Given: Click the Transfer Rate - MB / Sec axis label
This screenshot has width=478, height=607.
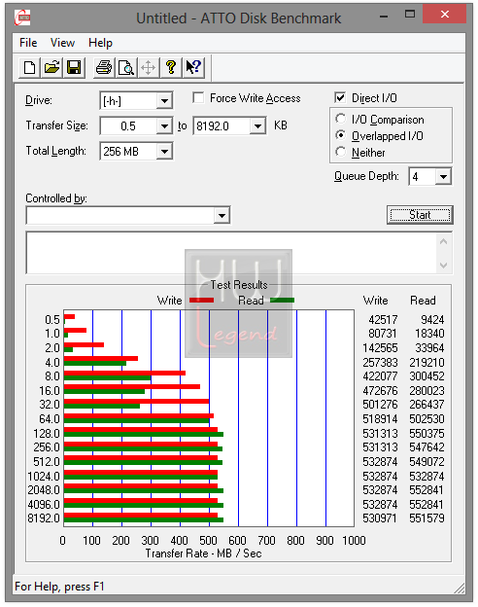Looking at the screenshot, I should click(x=203, y=553).
